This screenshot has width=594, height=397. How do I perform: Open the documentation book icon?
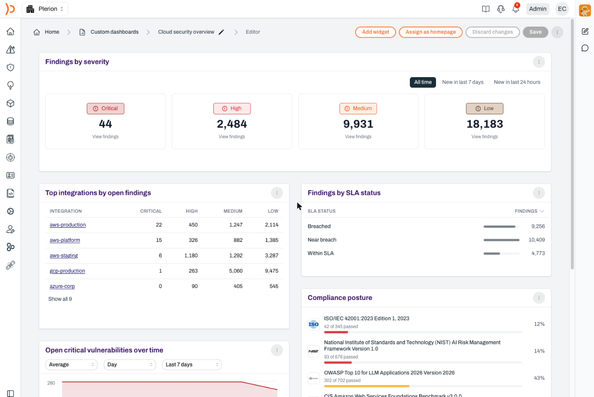click(486, 9)
